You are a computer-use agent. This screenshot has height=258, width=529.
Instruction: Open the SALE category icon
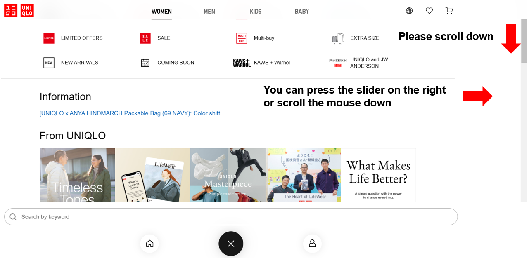(145, 38)
